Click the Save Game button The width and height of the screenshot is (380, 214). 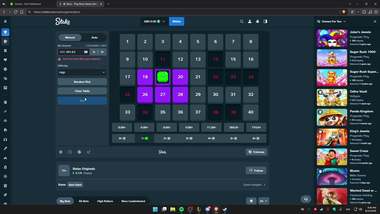tap(75, 185)
